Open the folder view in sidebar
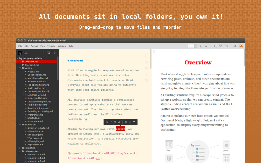The width and height of the screenshot is (261, 163). pos(20,53)
